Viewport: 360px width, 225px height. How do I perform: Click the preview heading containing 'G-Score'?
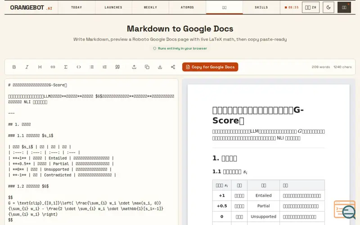258,115
